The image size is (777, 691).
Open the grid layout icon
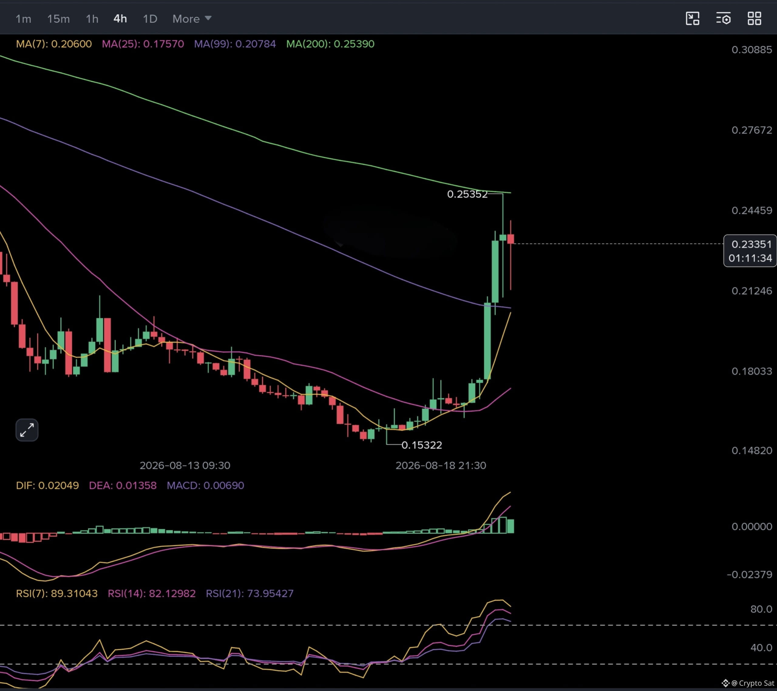(755, 18)
